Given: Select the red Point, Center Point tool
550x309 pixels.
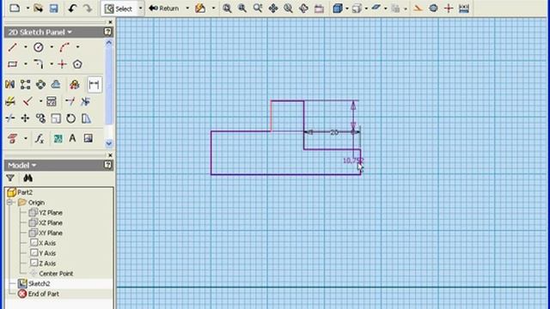Looking at the screenshot, I should pyautogui.click(x=63, y=64).
